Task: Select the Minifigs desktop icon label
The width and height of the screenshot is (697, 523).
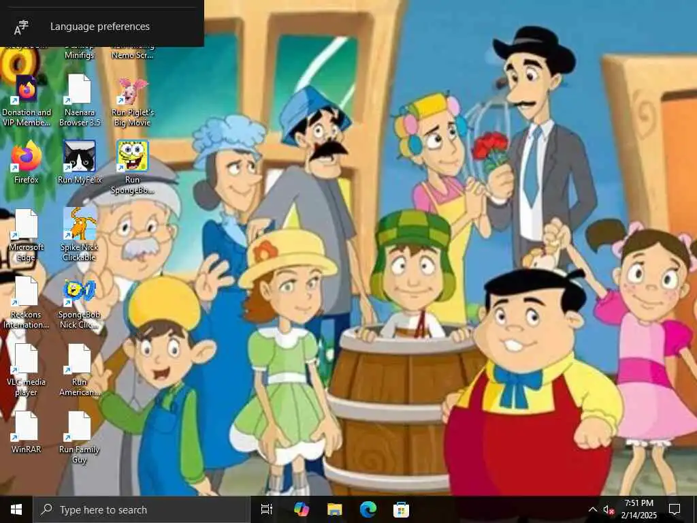Action: 80,55
